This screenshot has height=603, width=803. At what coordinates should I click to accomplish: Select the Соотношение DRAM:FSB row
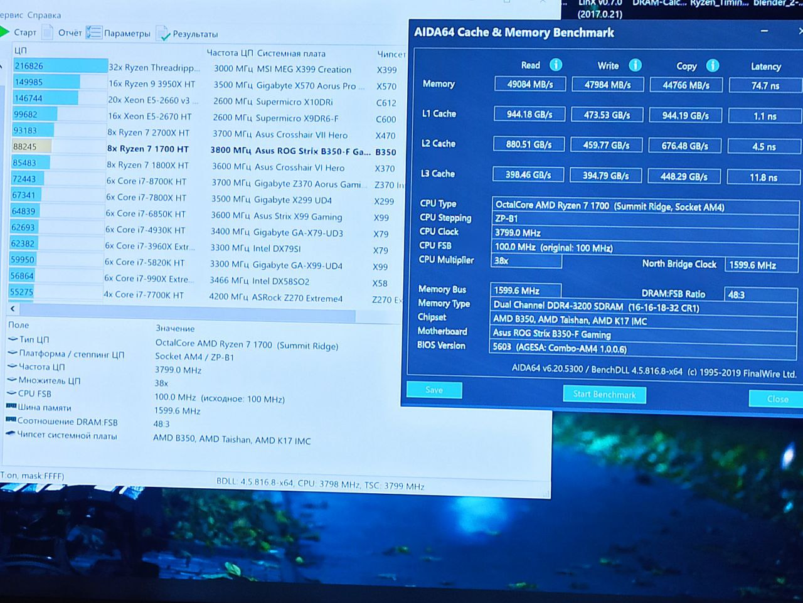201,422
